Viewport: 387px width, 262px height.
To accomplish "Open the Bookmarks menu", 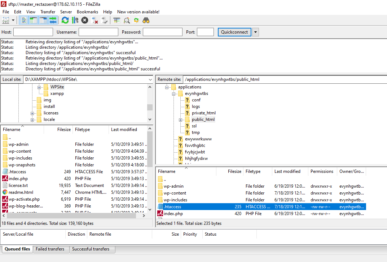I will click(87, 12).
